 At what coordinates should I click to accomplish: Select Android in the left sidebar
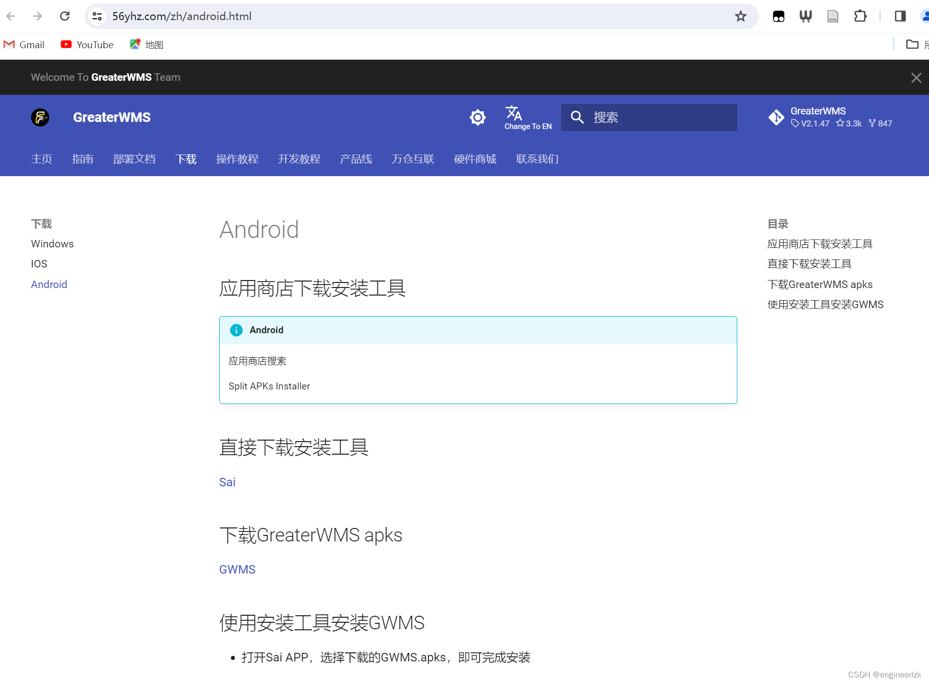point(49,285)
